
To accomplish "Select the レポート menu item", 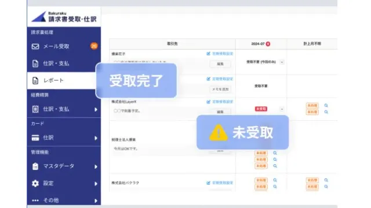I will pos(62,80).
